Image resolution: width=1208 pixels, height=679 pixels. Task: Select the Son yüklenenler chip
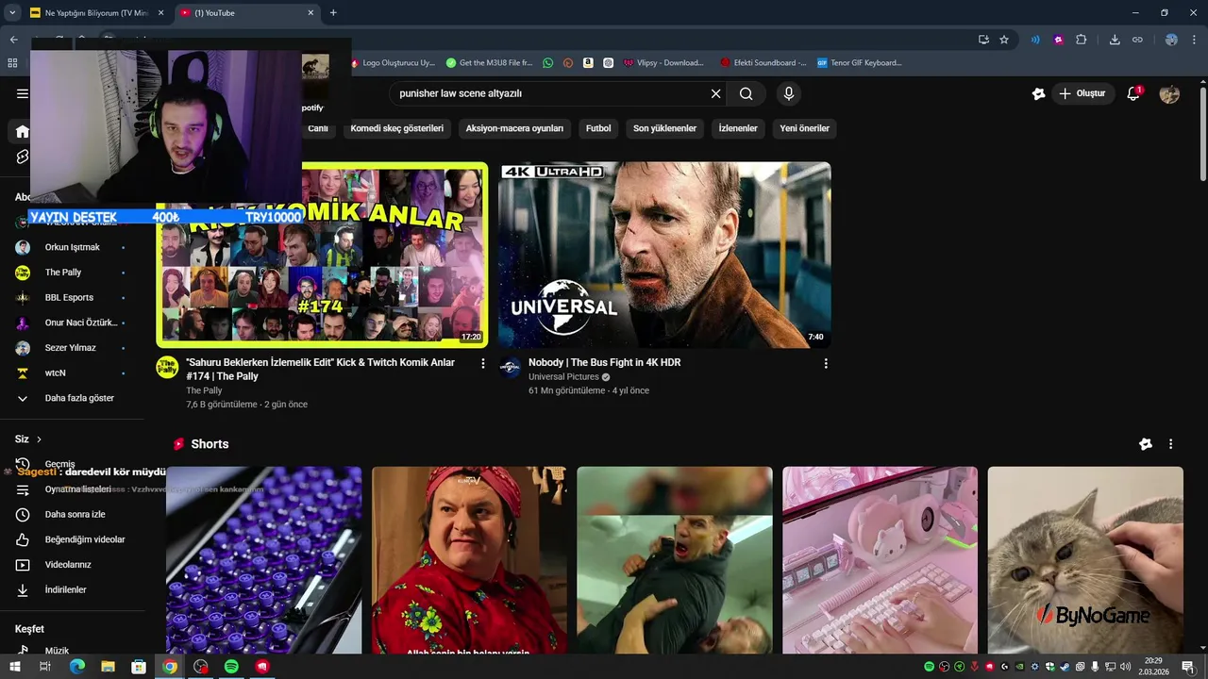[664, 128]
